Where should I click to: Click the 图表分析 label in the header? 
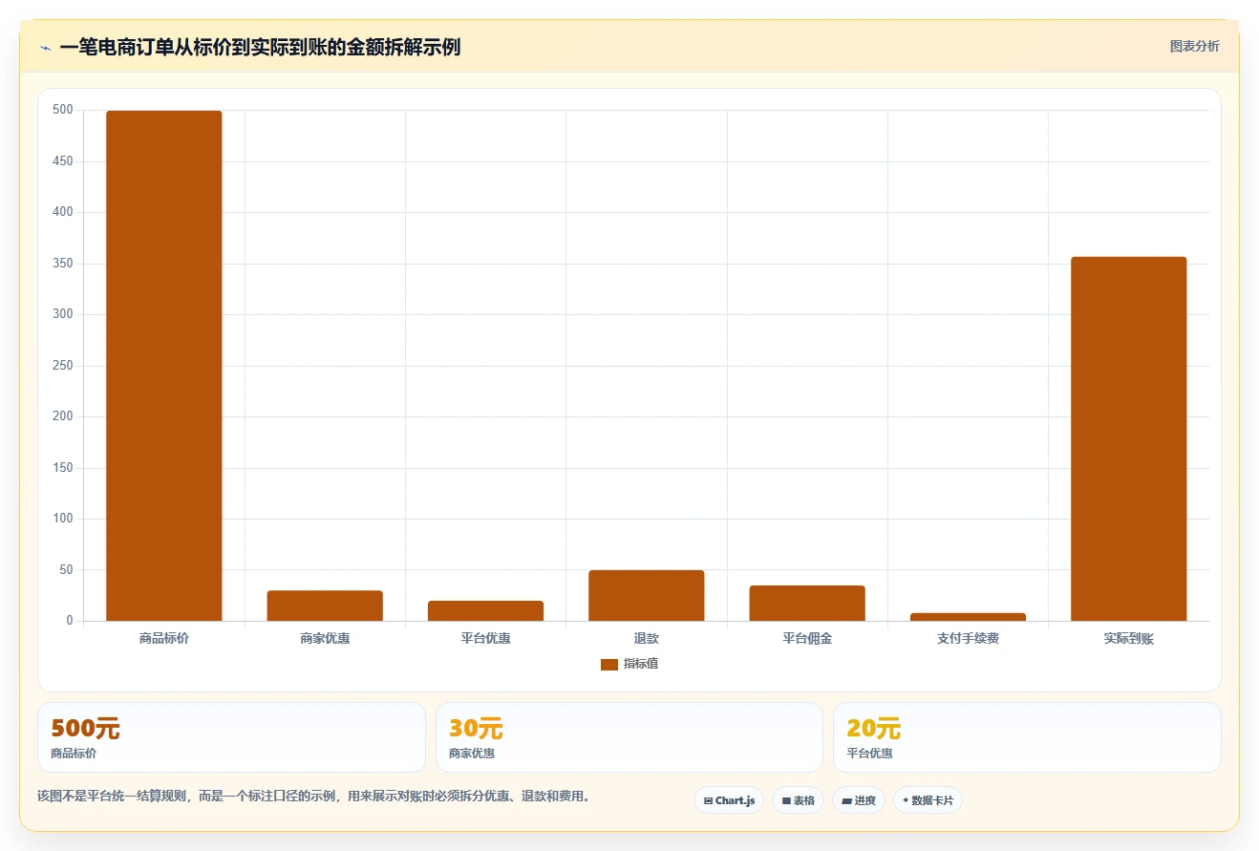click(1195, 46)
